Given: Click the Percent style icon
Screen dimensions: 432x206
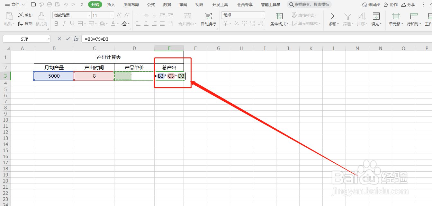Looking at the screenshot, I should (x=237, y=23).
